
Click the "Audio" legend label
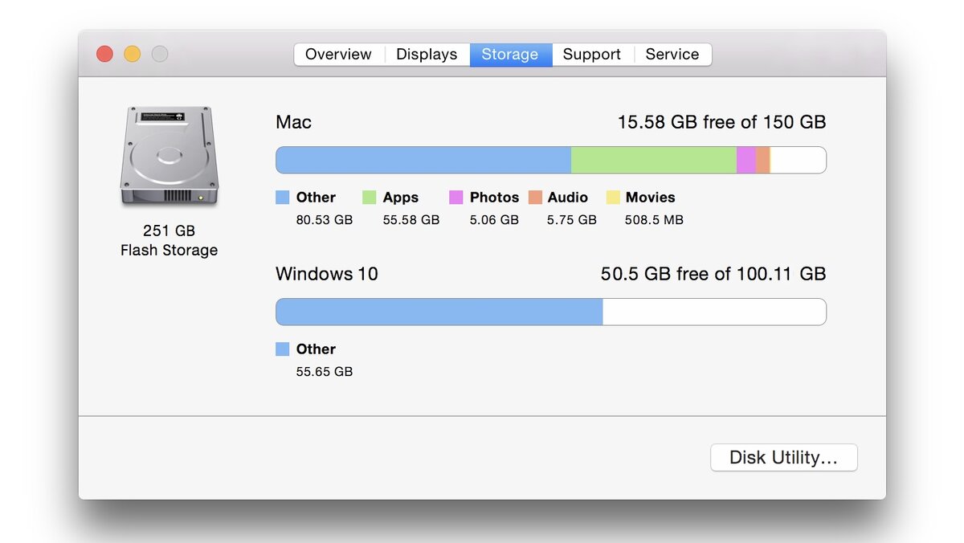coord(568,198)
